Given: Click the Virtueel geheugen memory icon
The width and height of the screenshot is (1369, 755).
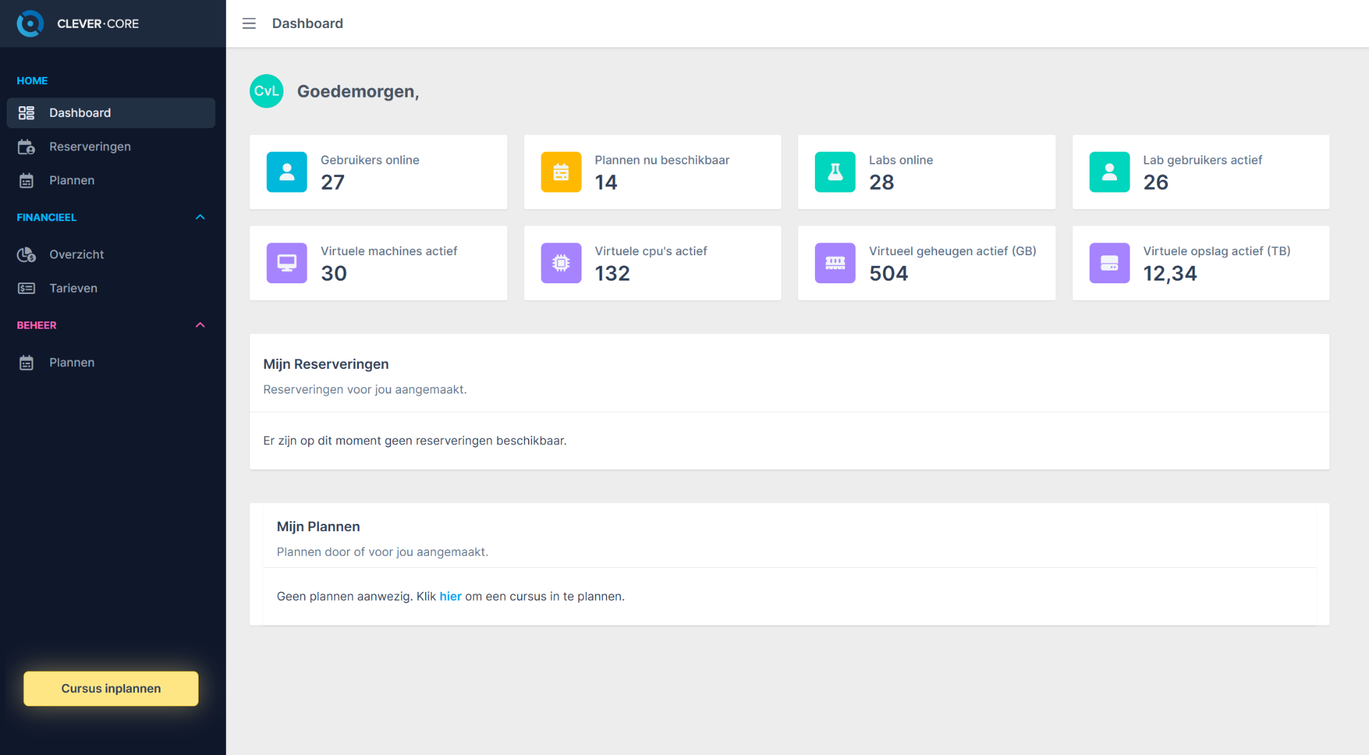Looking at the screenshot, I should [835, 263].
